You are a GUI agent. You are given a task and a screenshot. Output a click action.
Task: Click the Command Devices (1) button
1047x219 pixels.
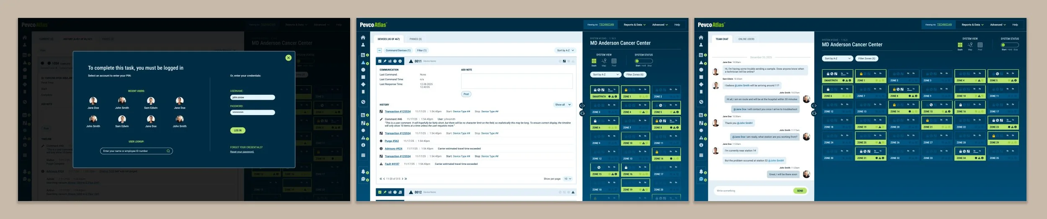tap(398, 50)
